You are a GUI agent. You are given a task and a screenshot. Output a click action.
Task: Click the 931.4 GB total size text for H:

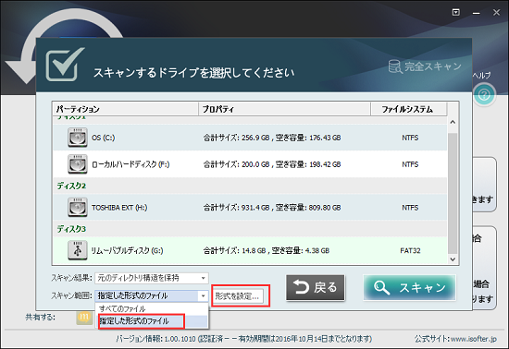click(237, 208)
